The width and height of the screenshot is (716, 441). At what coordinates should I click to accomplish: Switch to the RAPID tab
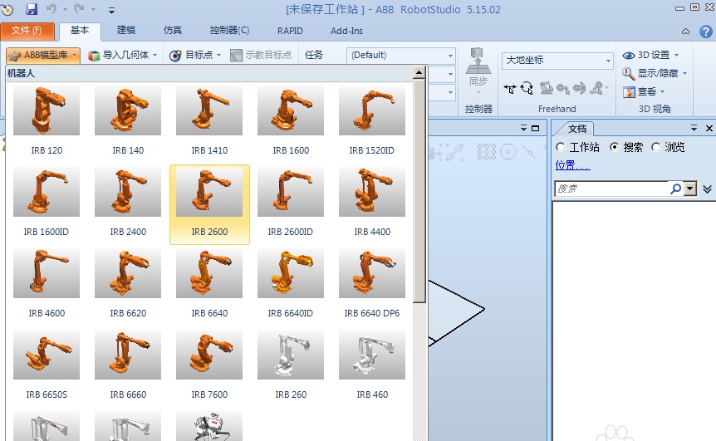click(x=290, y=31)
